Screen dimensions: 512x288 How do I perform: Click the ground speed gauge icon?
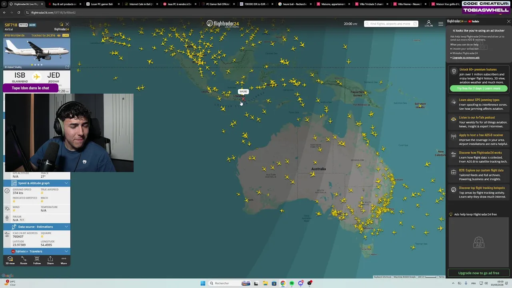click(7, 191)
